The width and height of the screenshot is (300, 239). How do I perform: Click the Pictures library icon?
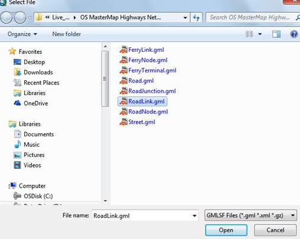[17, 155]
